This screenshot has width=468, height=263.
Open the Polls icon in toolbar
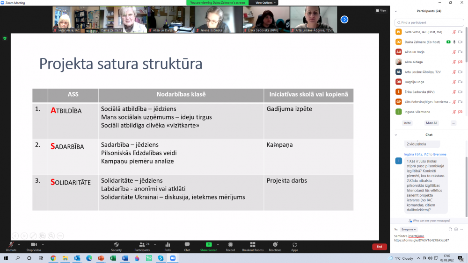[168, 245]
